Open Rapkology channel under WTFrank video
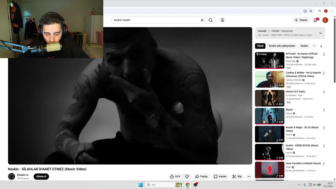The width and height of the screenshot is (336, 189). [x=291, y=61]
